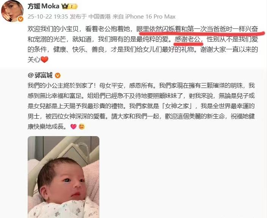Click the red heart emoji after 关心

(x=44, y=60)
